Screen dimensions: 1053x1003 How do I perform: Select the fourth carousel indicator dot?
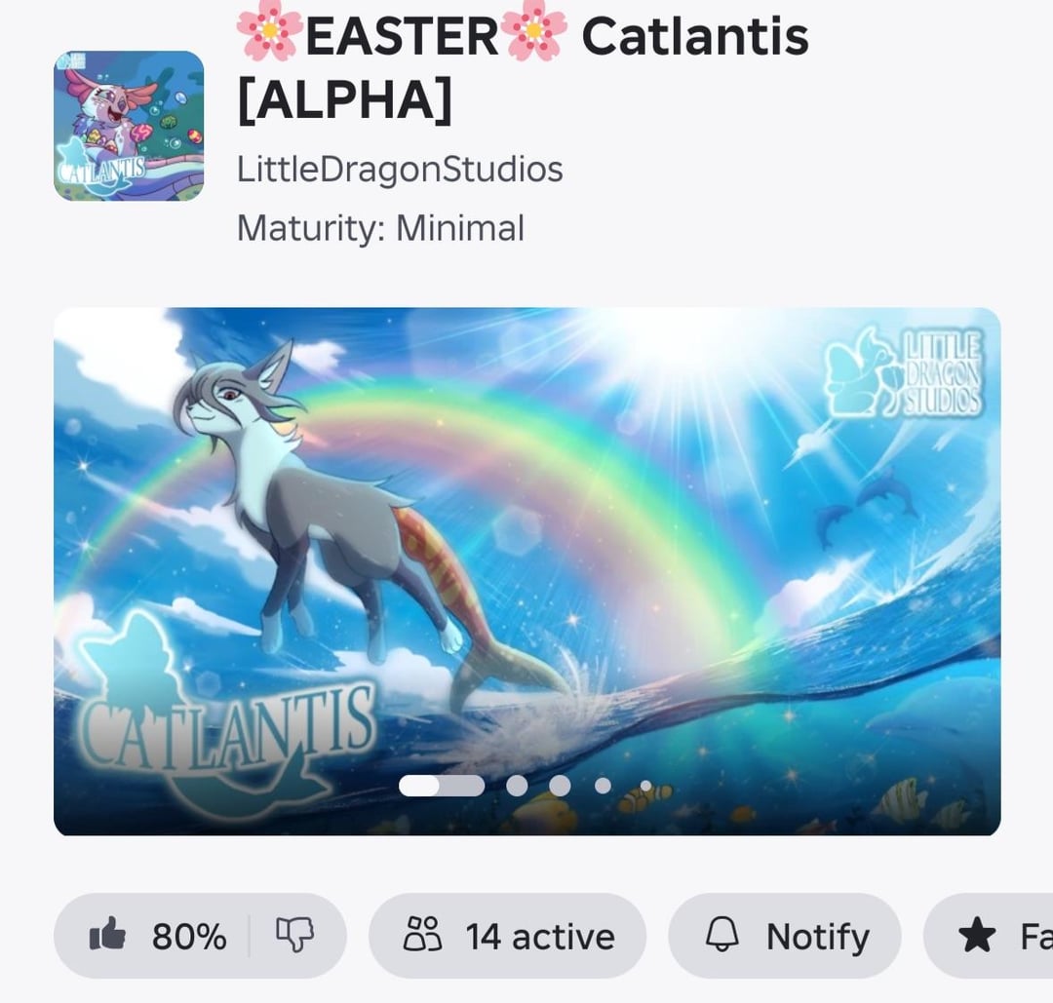(x=604, y=786)
